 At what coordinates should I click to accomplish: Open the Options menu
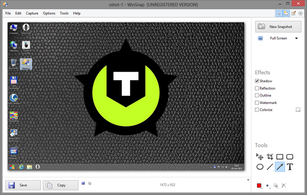pyautogui.click(x=49, y=13)
